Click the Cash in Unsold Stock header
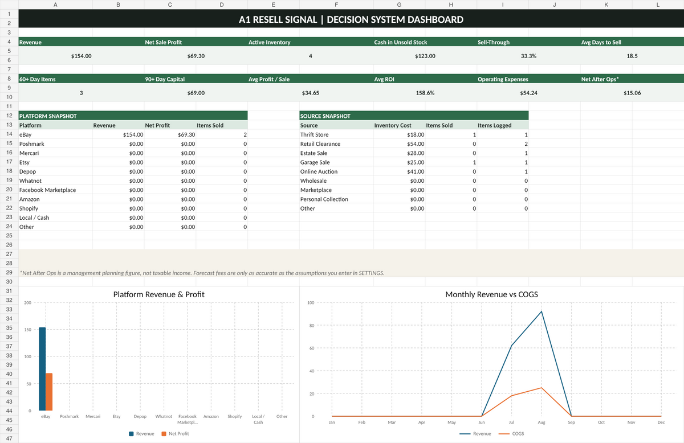This screenshot has height=443, width=684. (425, 42)
